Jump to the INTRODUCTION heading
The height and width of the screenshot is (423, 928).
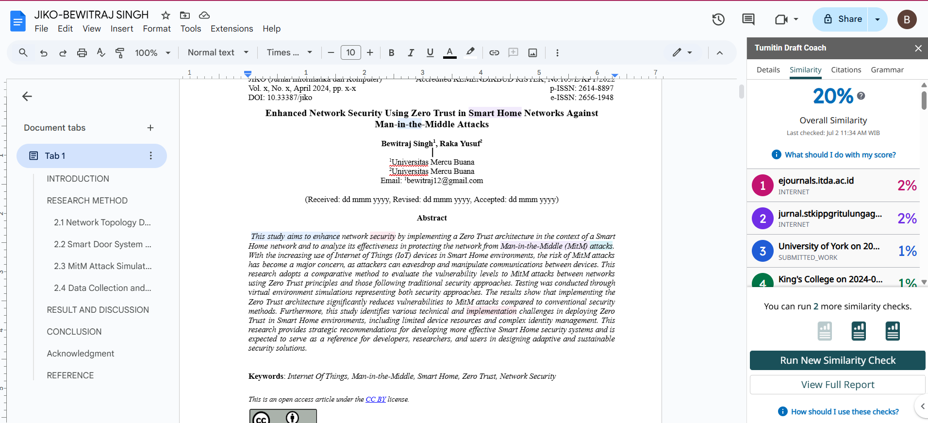(x=78, y=179)
